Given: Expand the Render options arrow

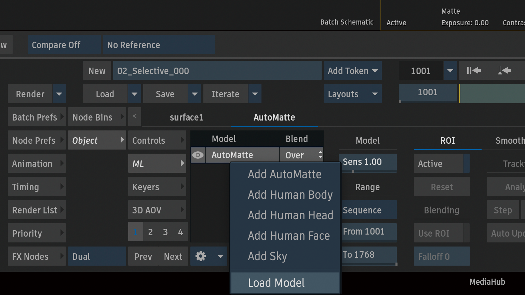Looking at the screenshot, I should [59, 94].
